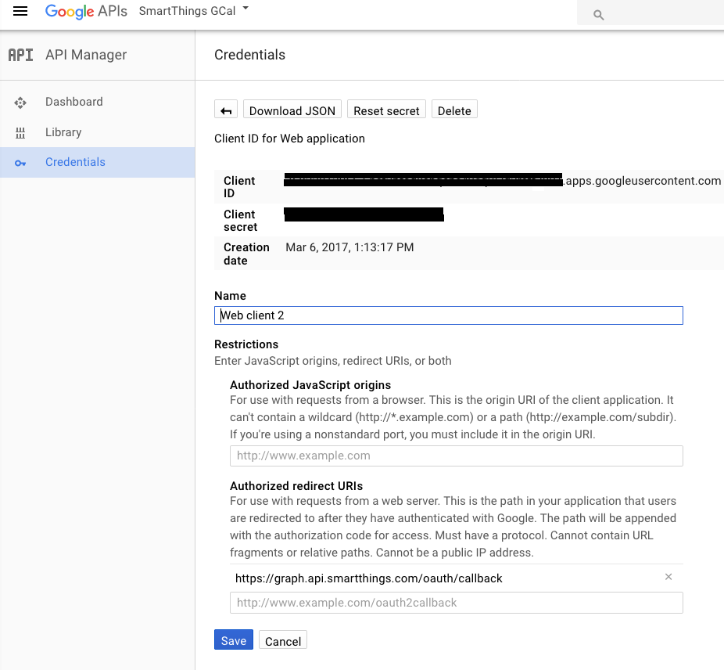The height and width of the screenshot is (670, 724).
Task: Click the API Manager logo icon
Action: 20,55
